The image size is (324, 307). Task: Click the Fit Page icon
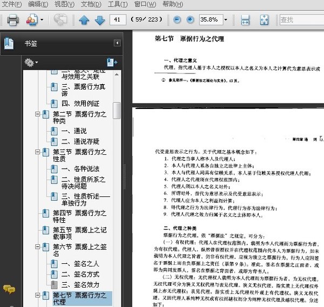264,20
